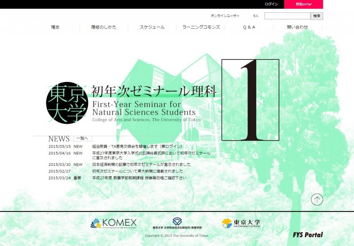The image size is (354, 246).
Task: Click the FYS Portal logo
Action: pyautogui.click(x=307, y=235)
